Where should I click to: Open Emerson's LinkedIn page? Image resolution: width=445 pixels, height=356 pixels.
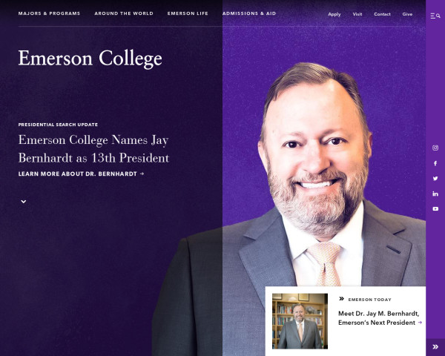click(435, 194)
